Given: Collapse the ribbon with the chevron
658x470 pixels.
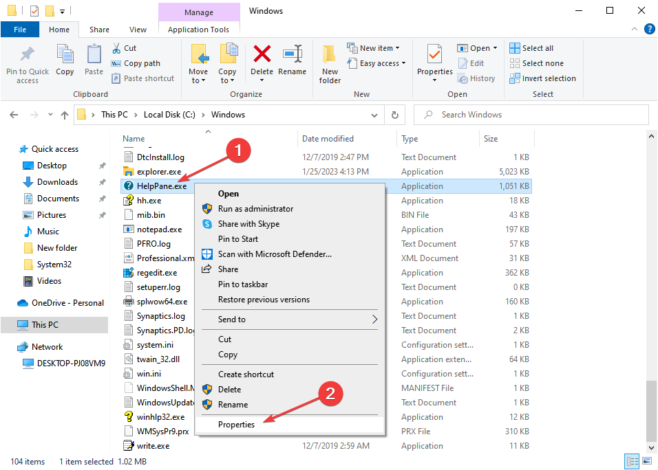Looking at the screenshot, I should [x=635, y=29].
